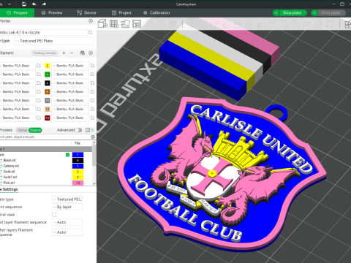Click the Assembly view icon at toolbar end
The width and height of the screenshot is (351, 263).
coord(348,24)
